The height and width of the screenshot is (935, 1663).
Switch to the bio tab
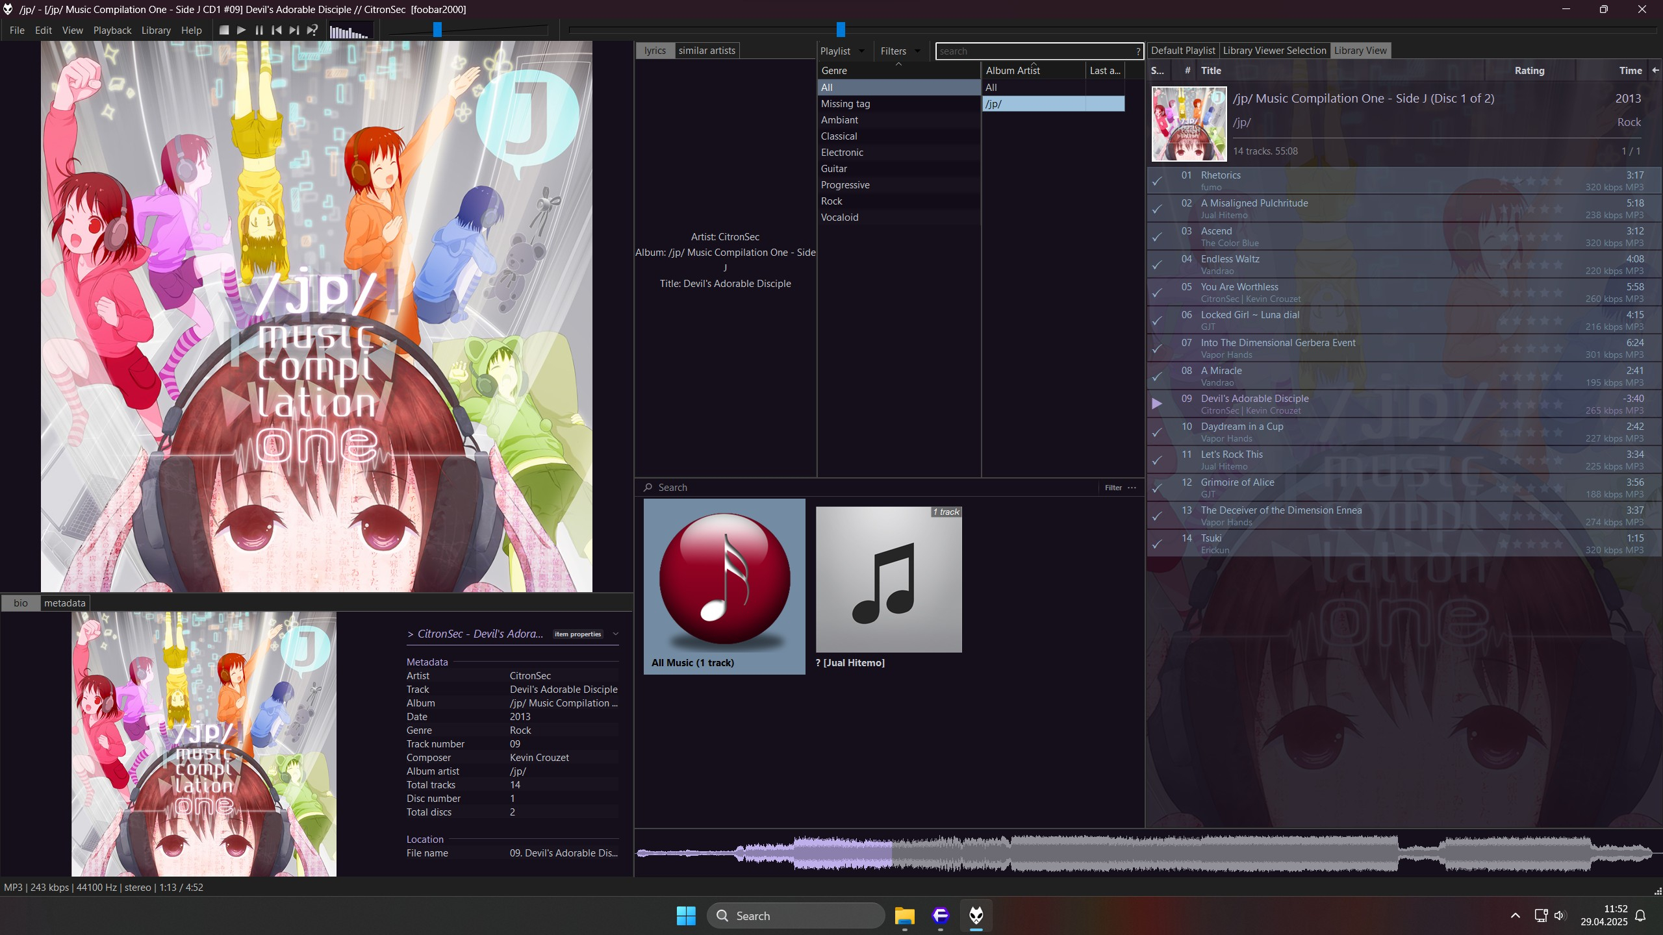coord(21,603)
